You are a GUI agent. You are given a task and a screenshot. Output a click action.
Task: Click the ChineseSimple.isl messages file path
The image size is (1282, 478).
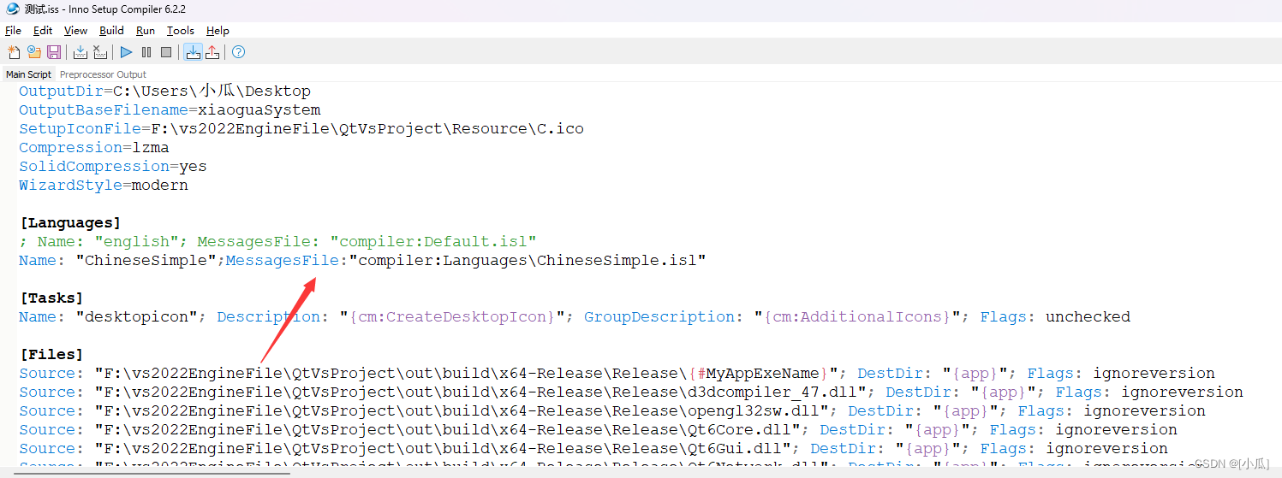[528, 260]
